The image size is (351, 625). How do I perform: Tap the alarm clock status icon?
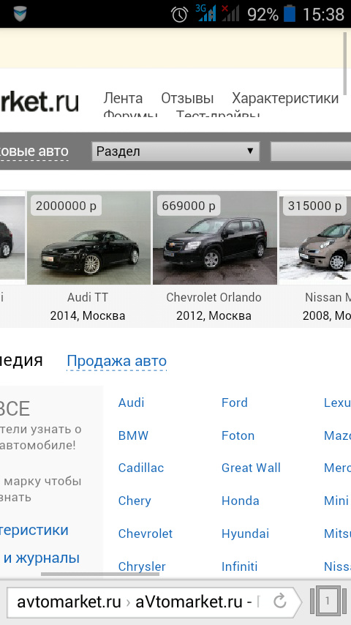pyautogui.click(x=180, y=15)
